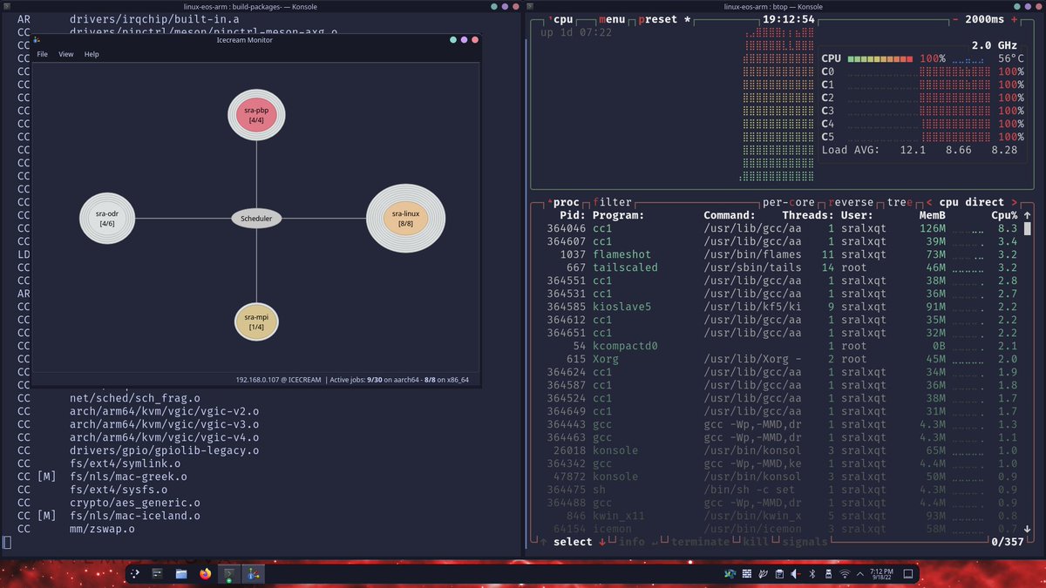
Task: Decrease btop update interval with minus
Action: tap(955, 19)
